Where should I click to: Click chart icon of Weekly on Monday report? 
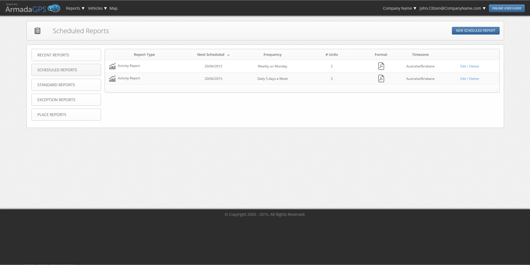(x=112, y=66)
